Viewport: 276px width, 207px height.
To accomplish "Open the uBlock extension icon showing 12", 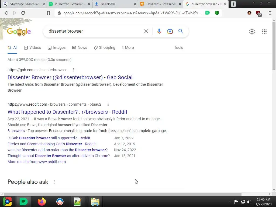I will (258, 13).
